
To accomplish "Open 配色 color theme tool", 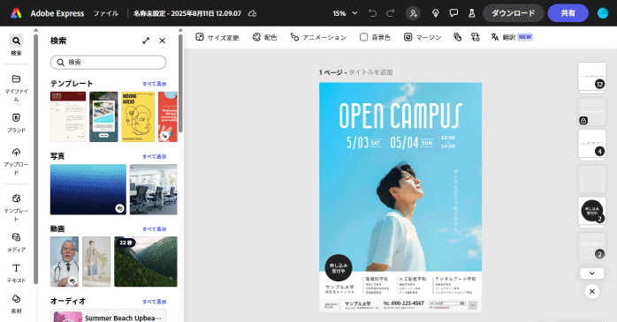I will click(x=264, y=37).
